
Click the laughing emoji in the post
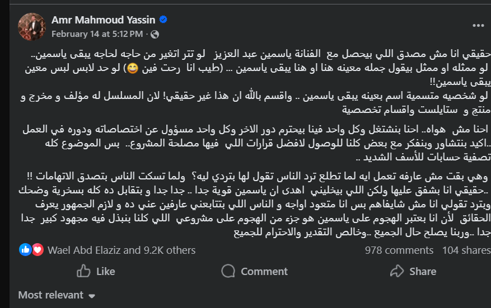pyautogui.click(x=133, y=69)
